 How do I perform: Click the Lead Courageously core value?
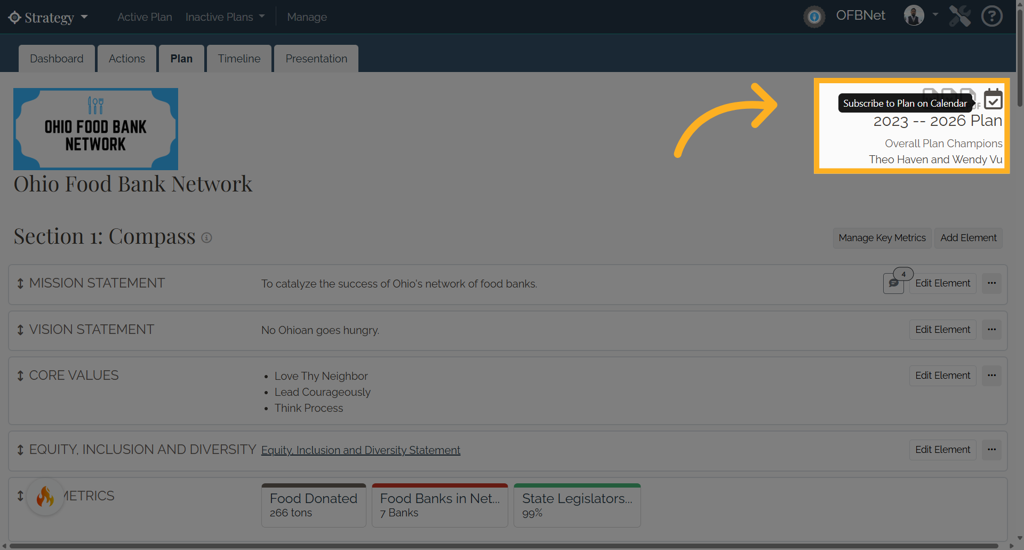[322, 392]
